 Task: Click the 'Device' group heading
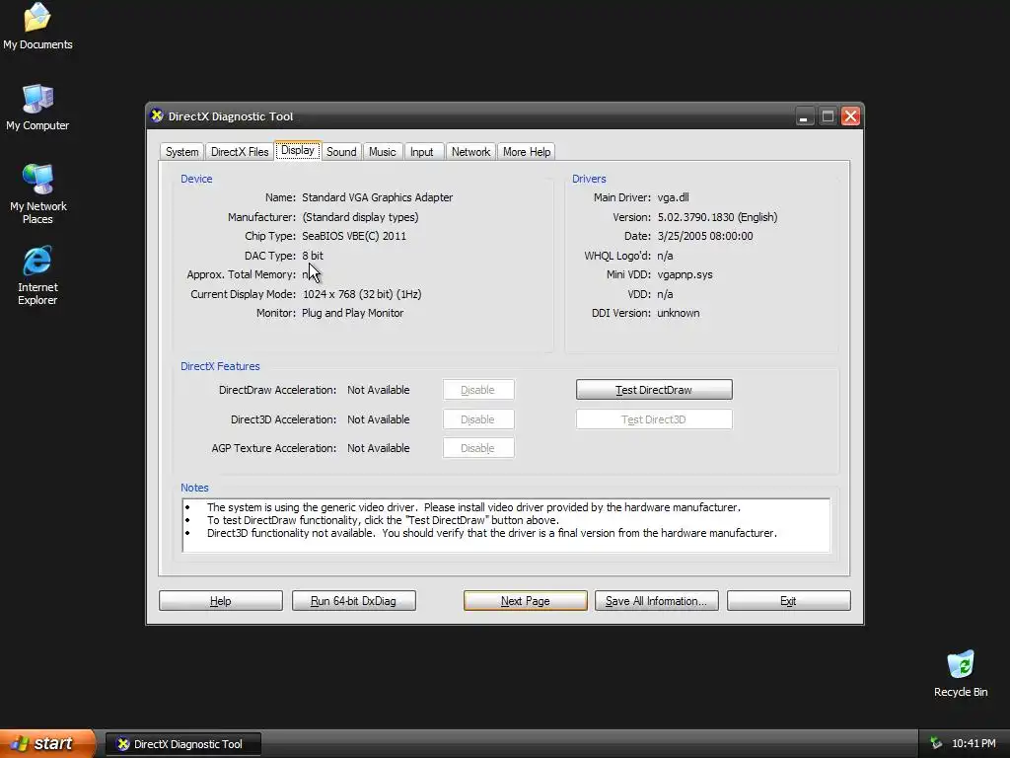click(x=196, y=179)
